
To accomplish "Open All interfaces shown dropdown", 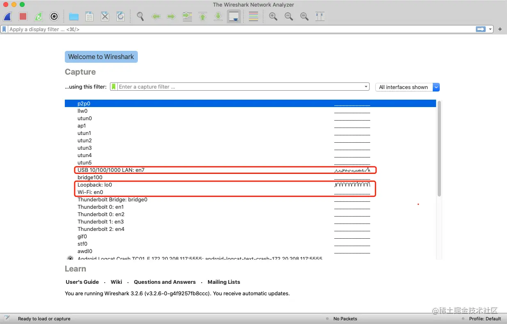I will pos(407,87).
